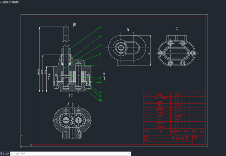Open the 二维线框 visual style menu

pyautogui.click(x=14, y=2)
